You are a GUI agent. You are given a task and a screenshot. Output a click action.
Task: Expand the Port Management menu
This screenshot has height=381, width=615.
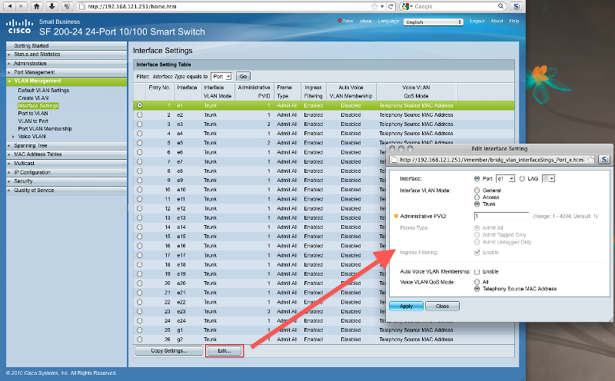click(x=35, y=72)
